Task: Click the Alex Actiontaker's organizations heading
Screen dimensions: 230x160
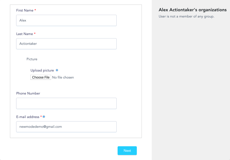Action: [193, 10]
